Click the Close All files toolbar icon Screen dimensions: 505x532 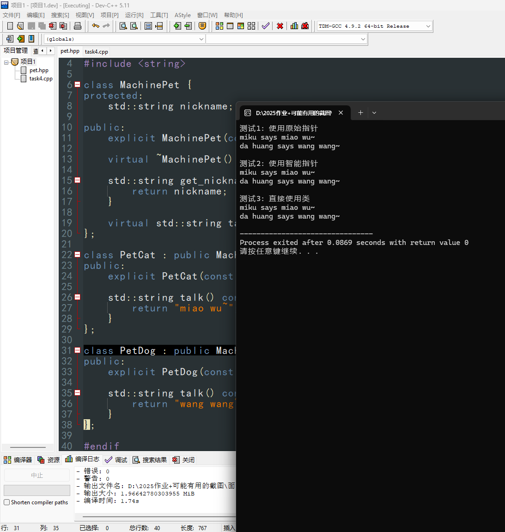pyautogui.click(x=63, y=26)
